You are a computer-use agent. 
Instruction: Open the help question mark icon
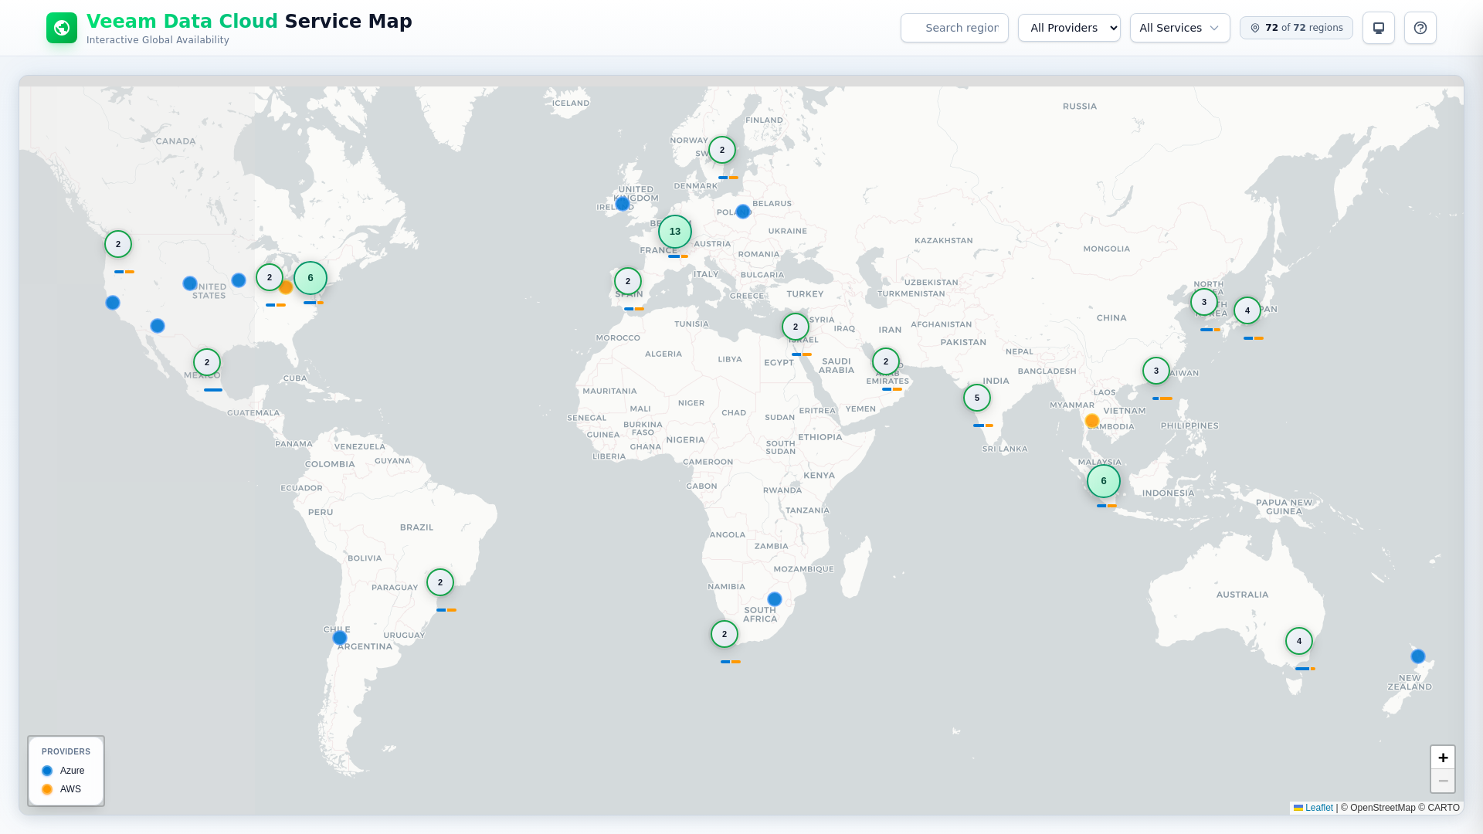[1420, 28]
